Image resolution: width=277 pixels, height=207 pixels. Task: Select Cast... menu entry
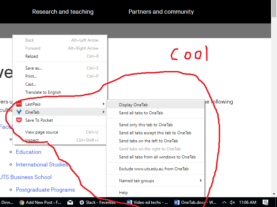click(x=60, y=84)
